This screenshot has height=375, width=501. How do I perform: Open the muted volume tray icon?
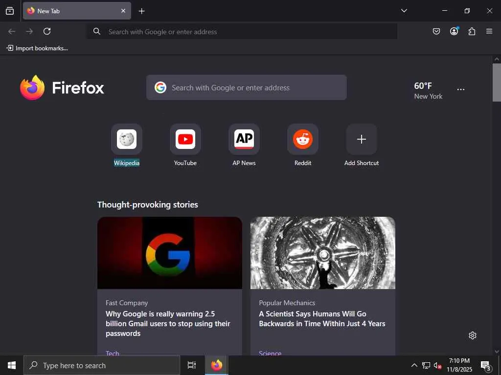(x=437, y=365)
